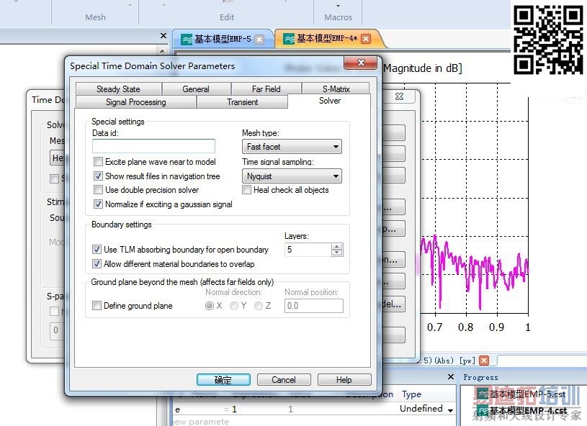Click the wave icon on the EMP-4* tab
Screen dimensions: 587x426
[289, 39]
